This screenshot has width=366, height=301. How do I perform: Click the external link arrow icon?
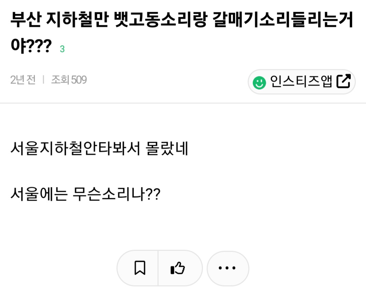coord(343,82)
